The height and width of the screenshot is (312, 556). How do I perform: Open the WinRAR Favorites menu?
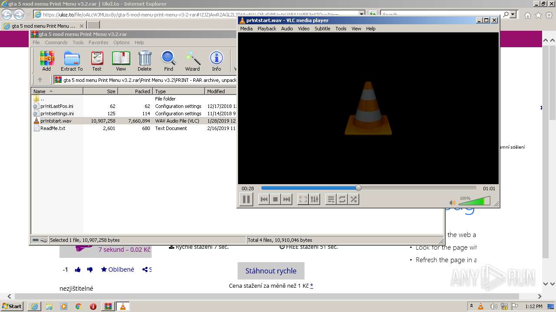[x=99, y=42]
